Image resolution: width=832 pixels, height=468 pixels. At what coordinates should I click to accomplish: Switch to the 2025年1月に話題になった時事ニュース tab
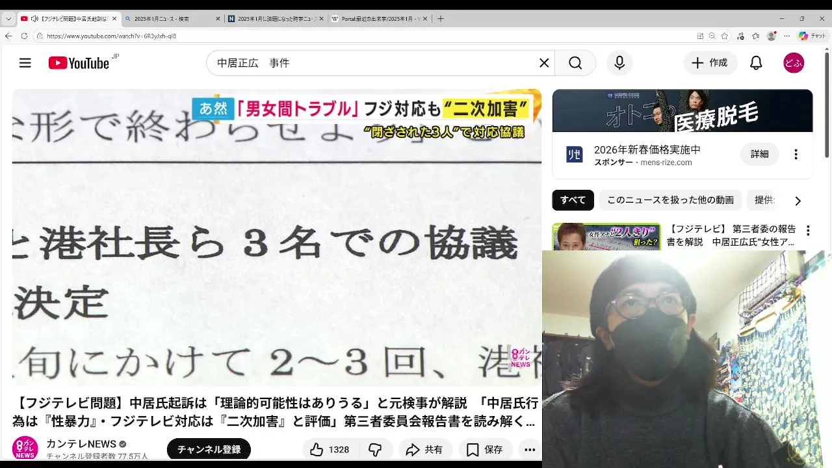coord(276,19)
